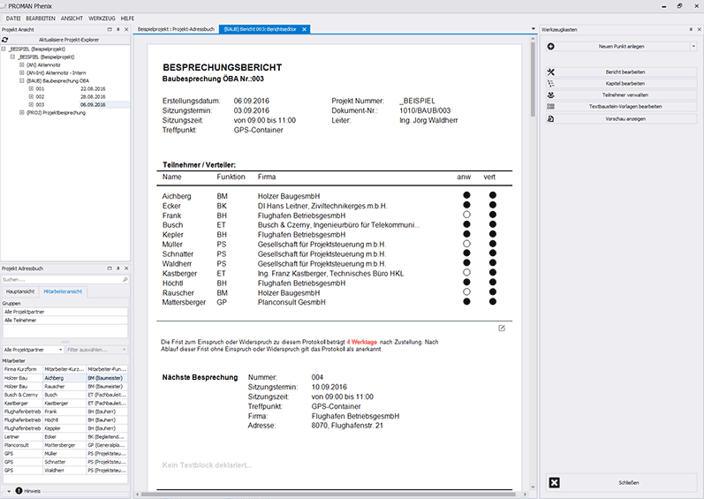Click icon for Textbaustein-Vorlagen bearbeiten
Viewport: 704px width, 499px height.
(551, 107)
